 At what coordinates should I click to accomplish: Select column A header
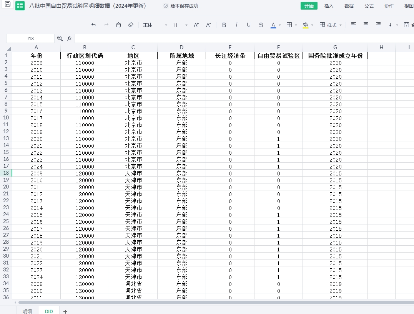(36, 48)
